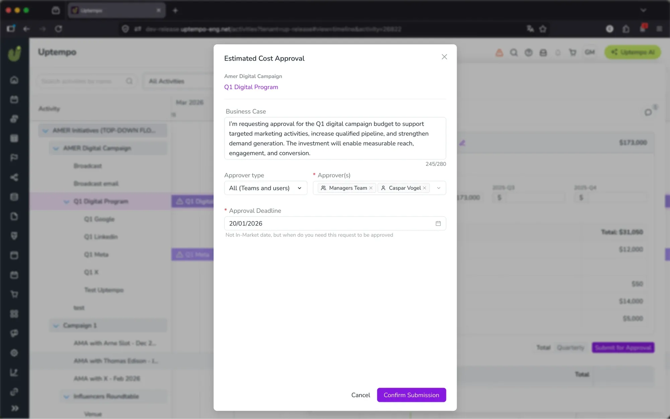Image resolution: width=670 pixels, height=419 pixels.
Task: Close the Uptempo browser tab
Action: [158, 10]
